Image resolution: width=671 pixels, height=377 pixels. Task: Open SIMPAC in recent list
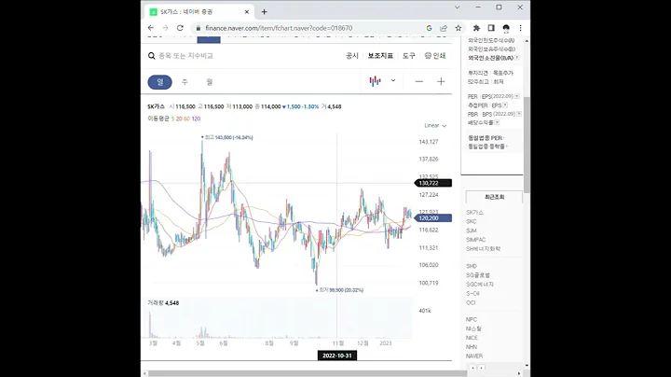(476, 240)
